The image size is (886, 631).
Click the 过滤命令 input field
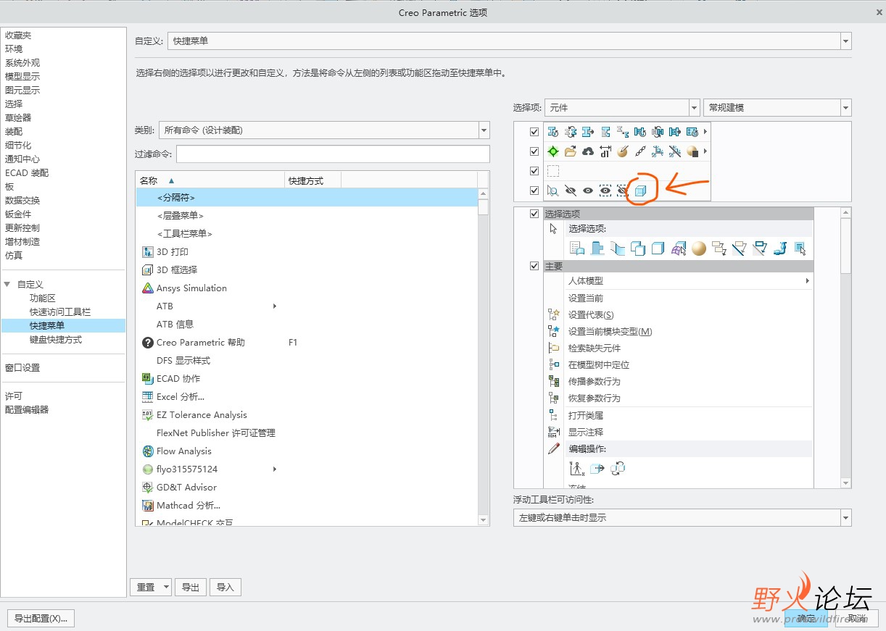coord(333,154)
